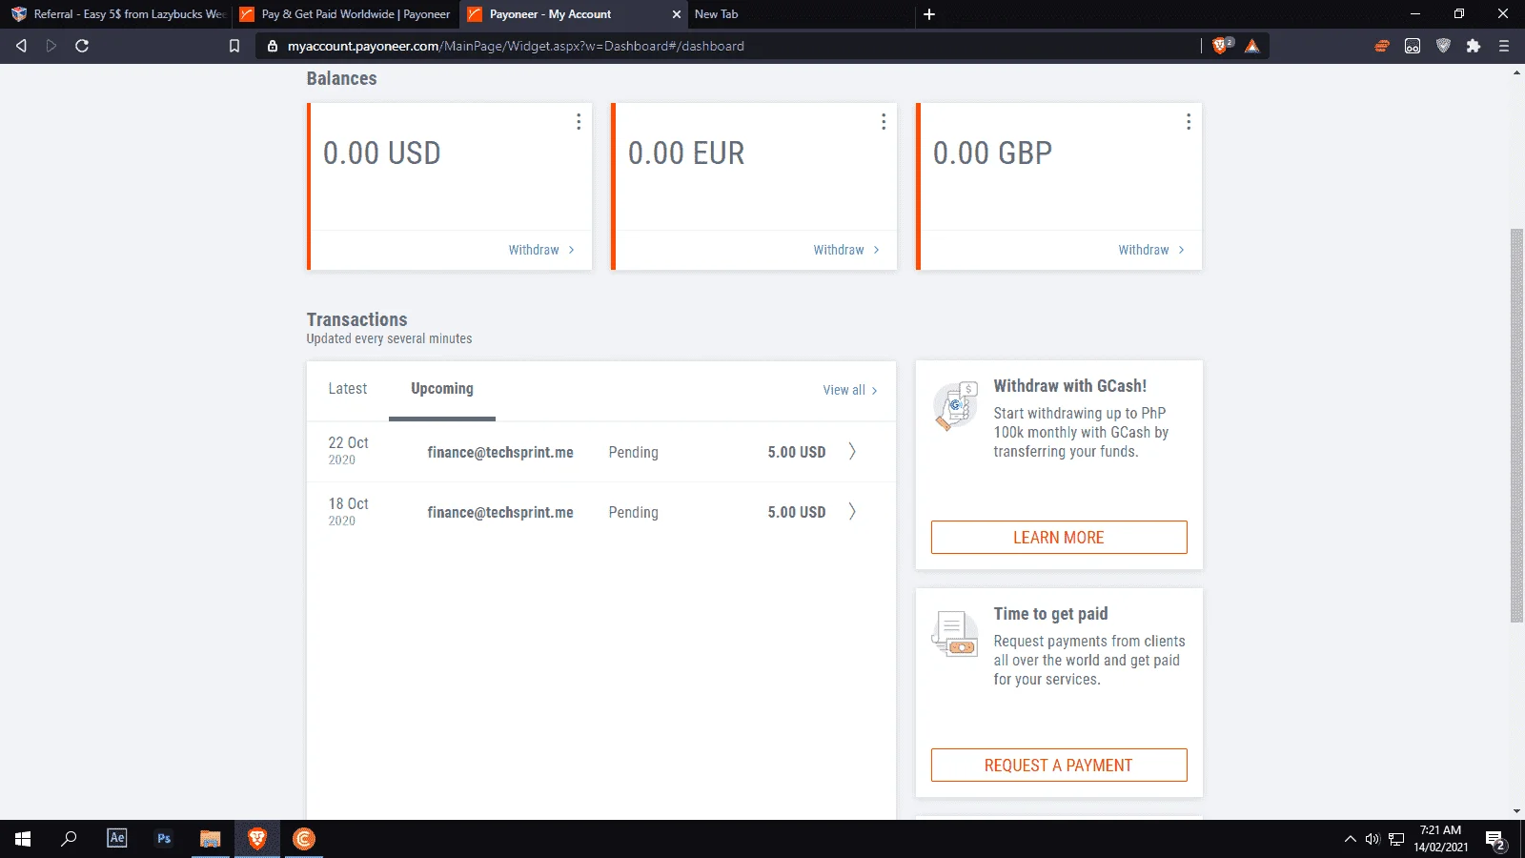The height and width of the screenshot is (858, 1525).
Task: Click the network icon in system tray
Action: click(1396, 839)
